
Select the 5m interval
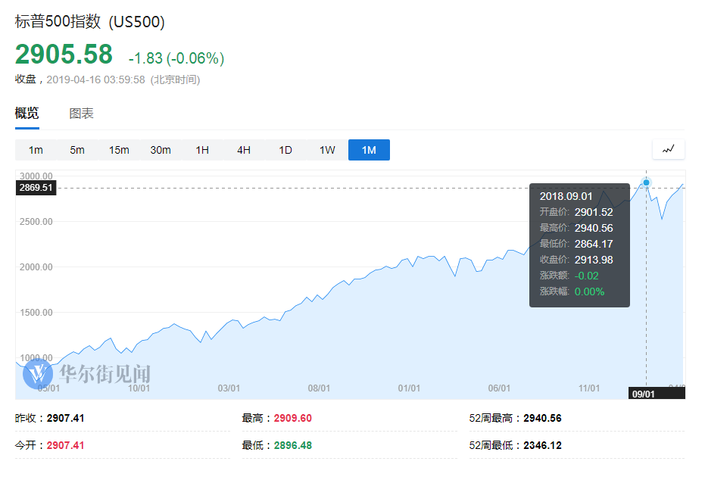(x=77, y=150)
